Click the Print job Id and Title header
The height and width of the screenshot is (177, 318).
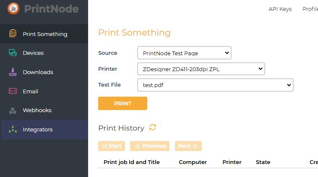pos(132,162)
